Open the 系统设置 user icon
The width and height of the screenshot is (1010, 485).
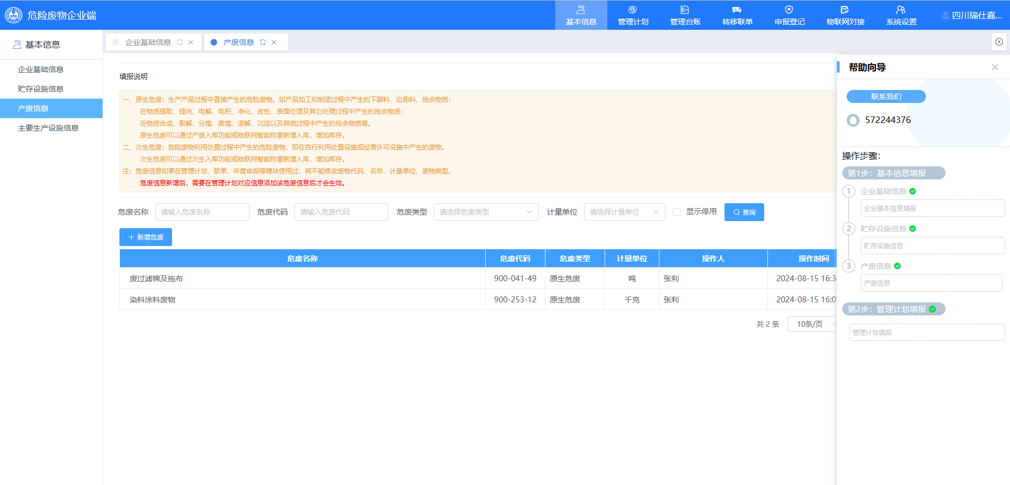point(900,10)
